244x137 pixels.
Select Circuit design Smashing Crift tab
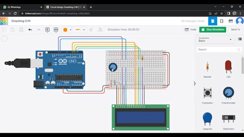point(66,7)
